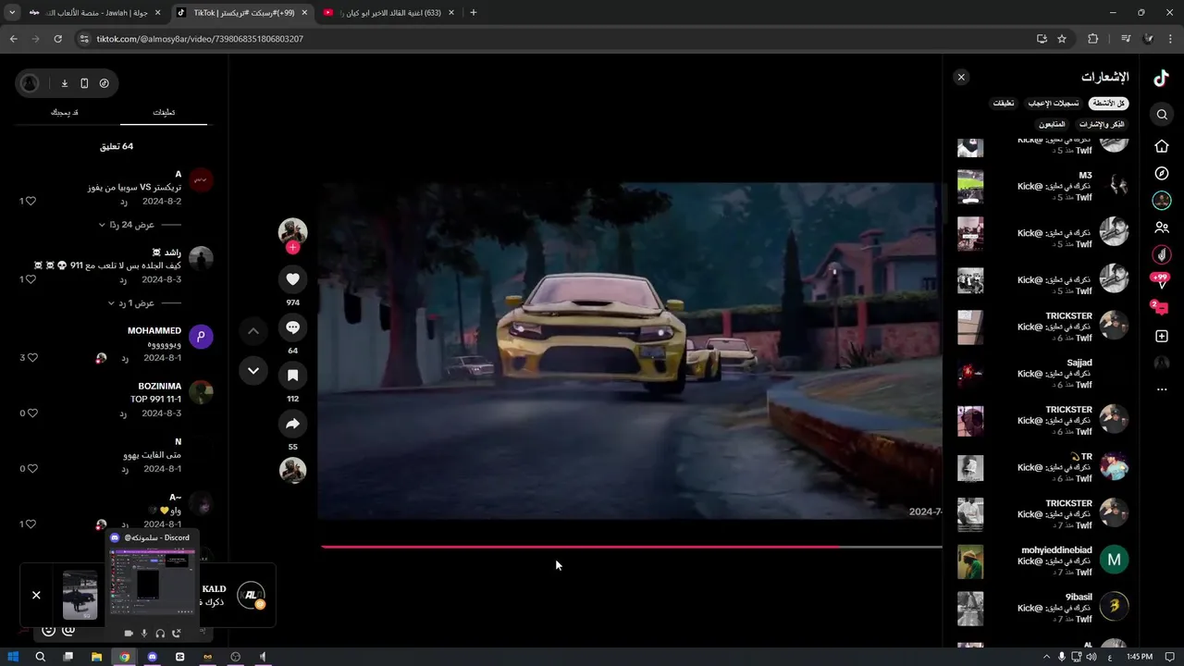The height and width of the screenshot is (666, 1184).
Task: Click the tiktok.com URL in the address bar
Action: point(200,39)
